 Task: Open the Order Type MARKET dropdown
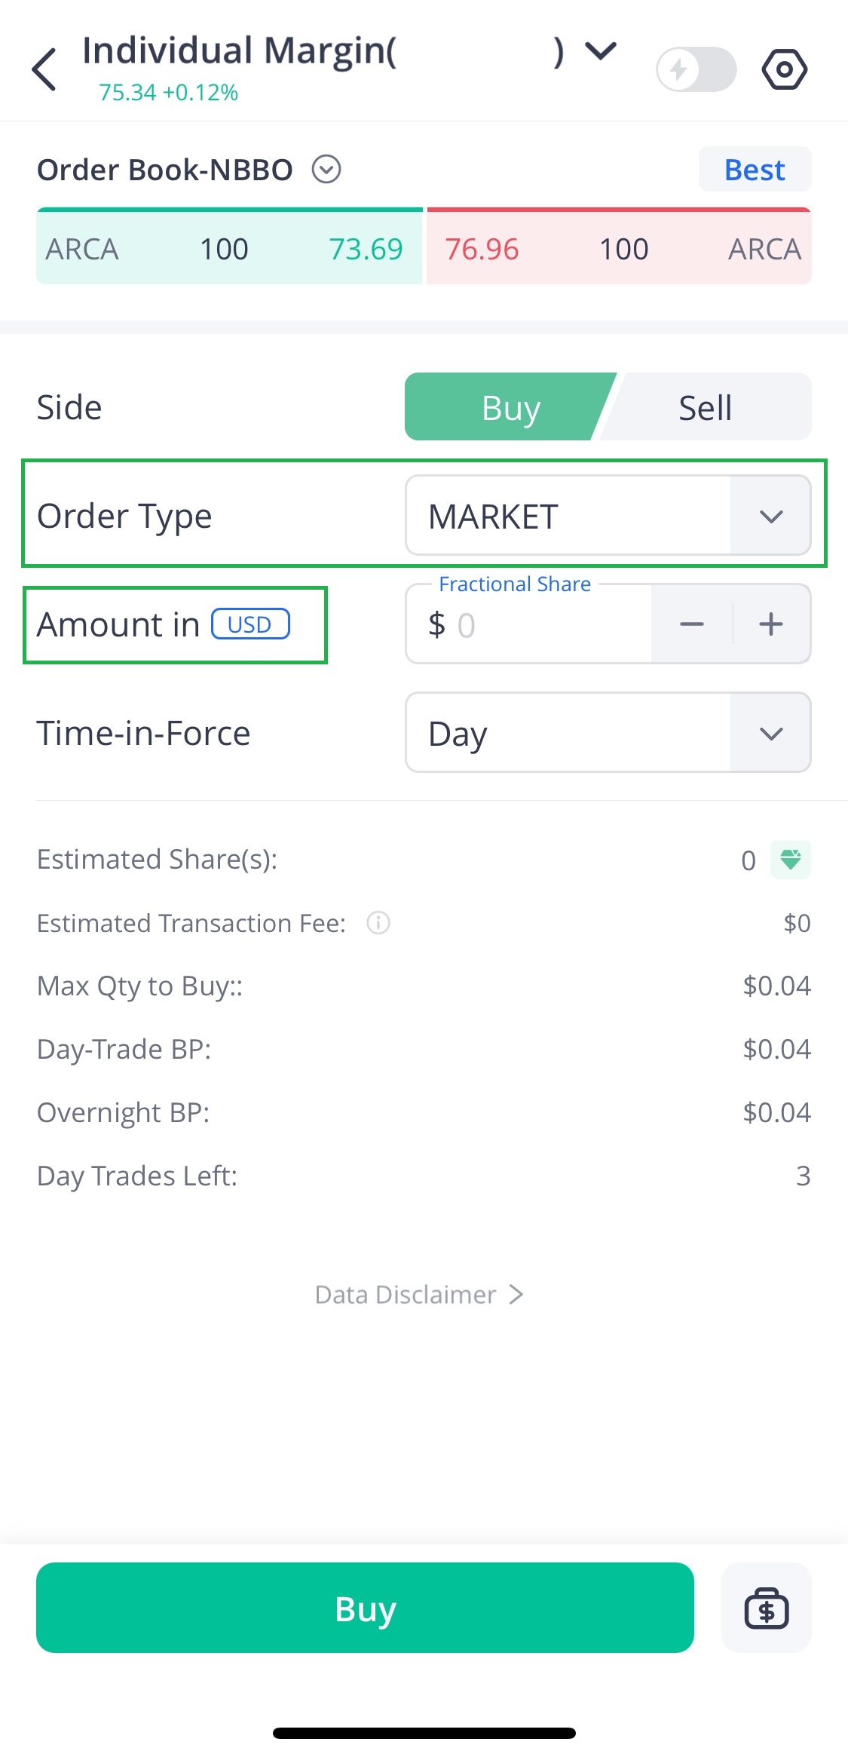click(x=608, y=516)
